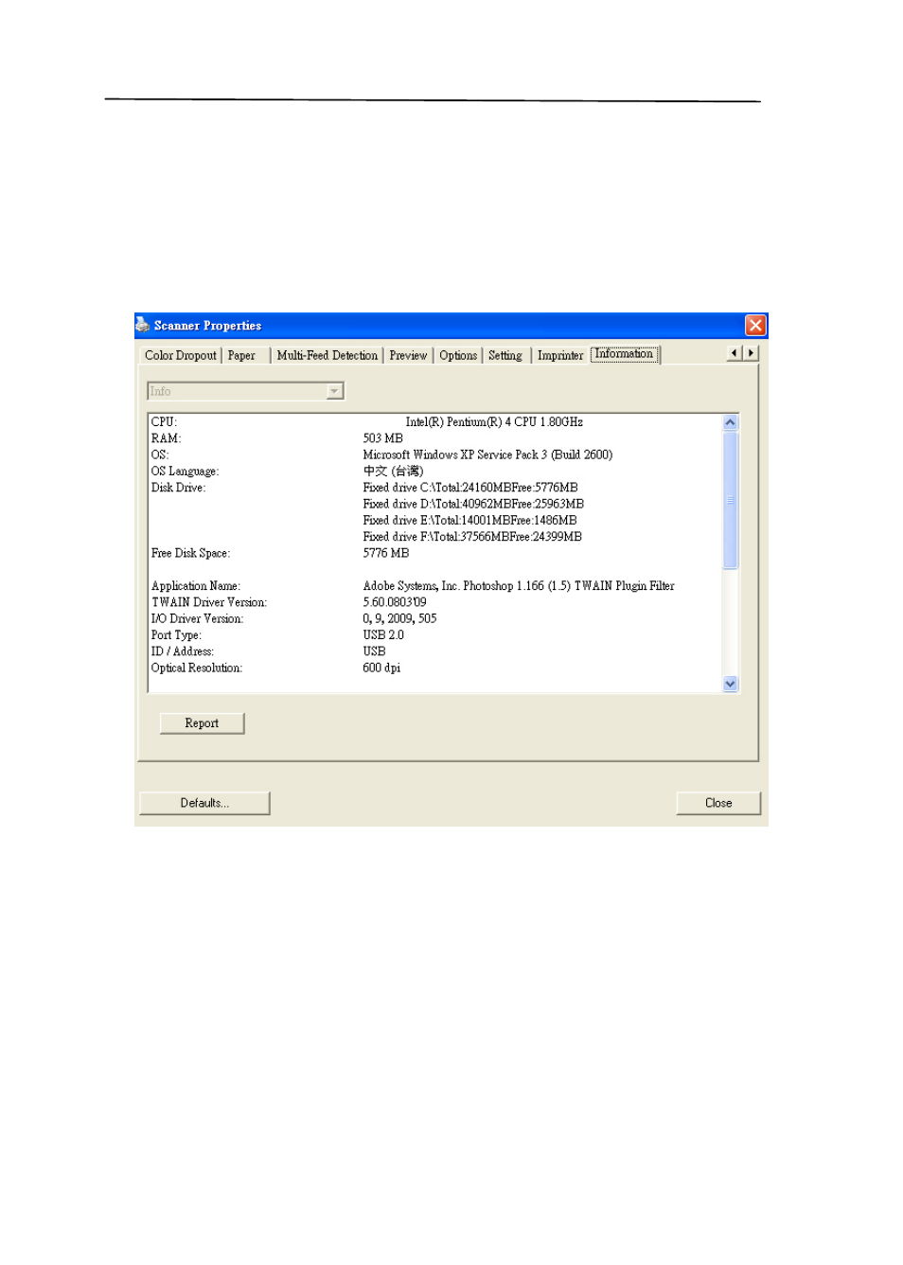Click the info list vertical scrollbar thumb
This screenshot has width=903, height=1265.
(x=730, y=500)
